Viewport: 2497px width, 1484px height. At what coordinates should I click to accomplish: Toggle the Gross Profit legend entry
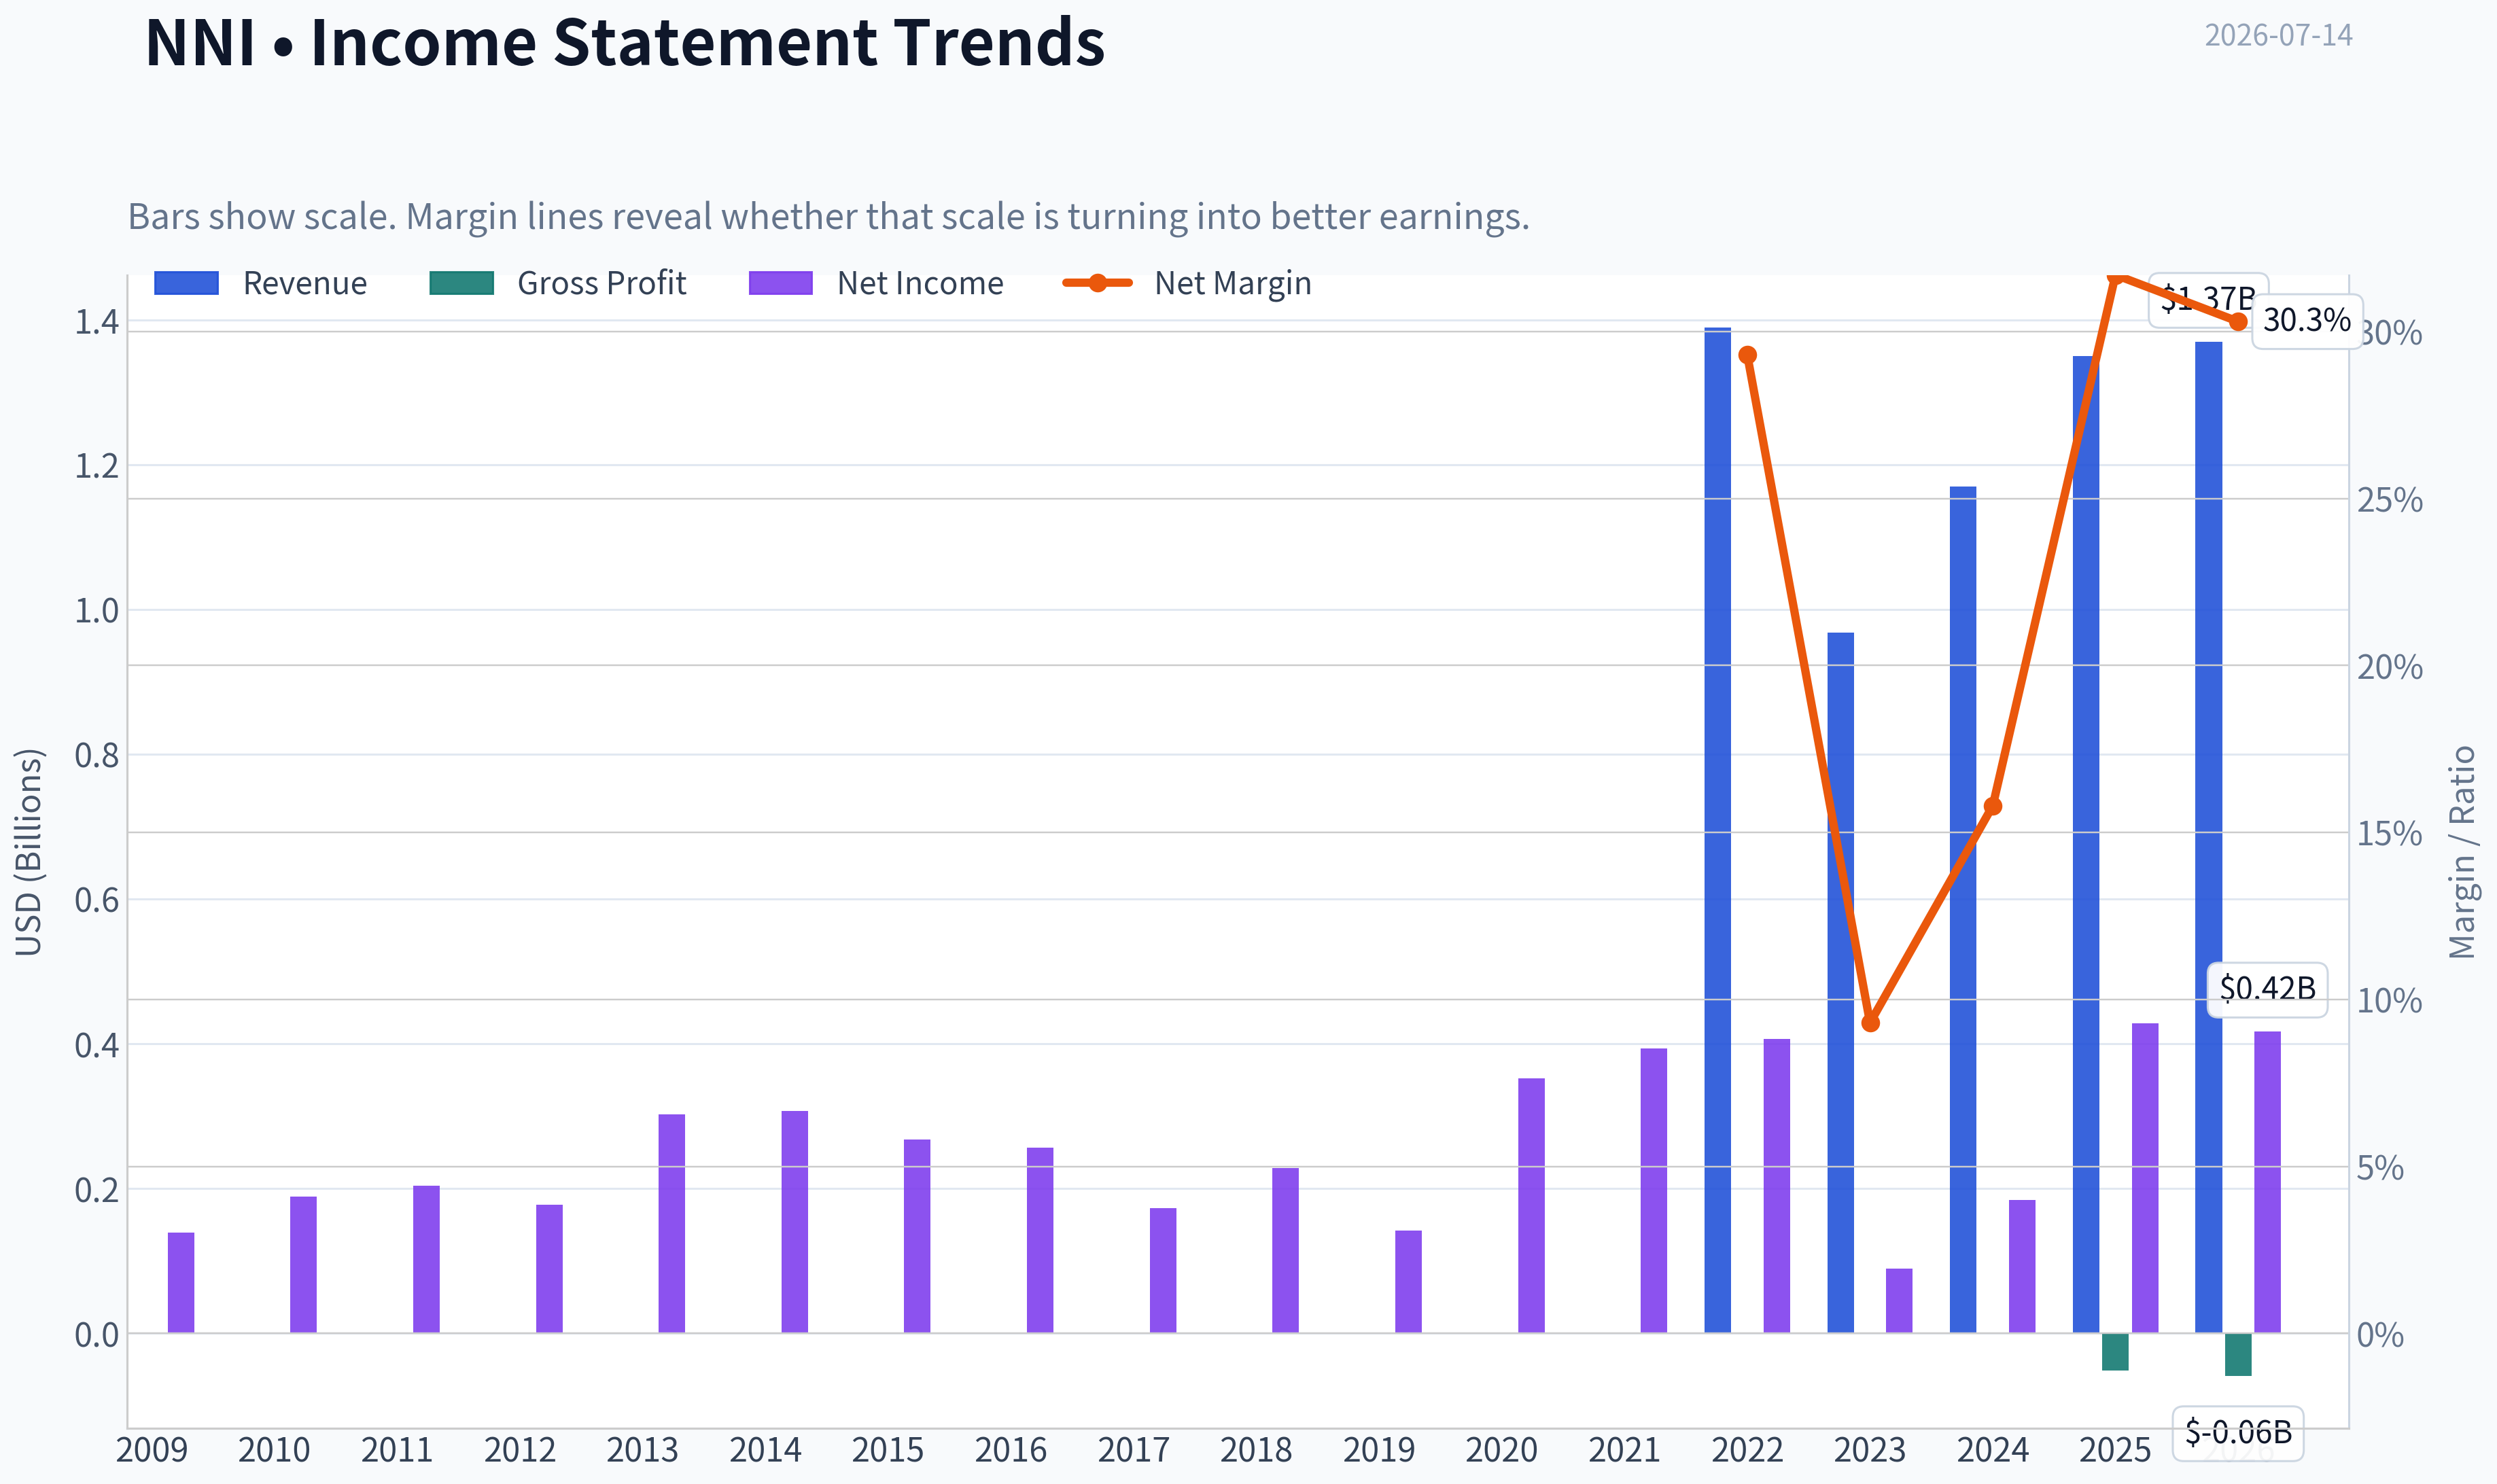click(558, 283)
